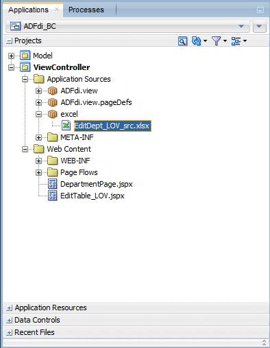Expand the META-INF folder
This screenshot has height=348, width=270.
click(38, 138)
